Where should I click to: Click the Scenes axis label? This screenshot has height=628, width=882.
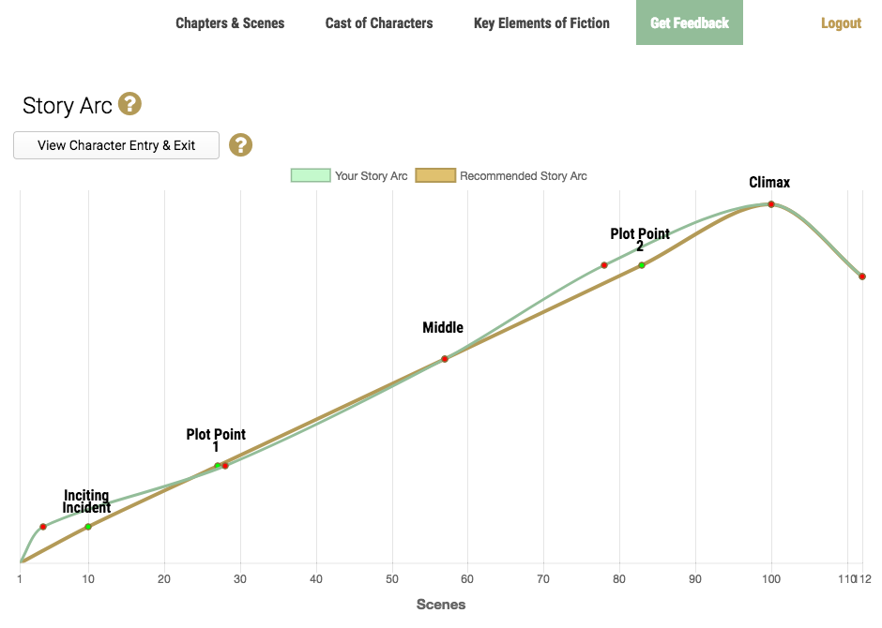[441, 605]
